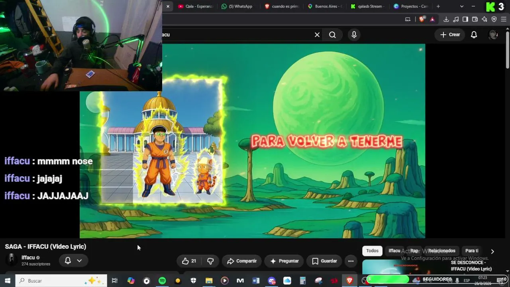Select the Iffacu filter chip
The height and width of the screenshot is (287, 510).
point(394,251)
